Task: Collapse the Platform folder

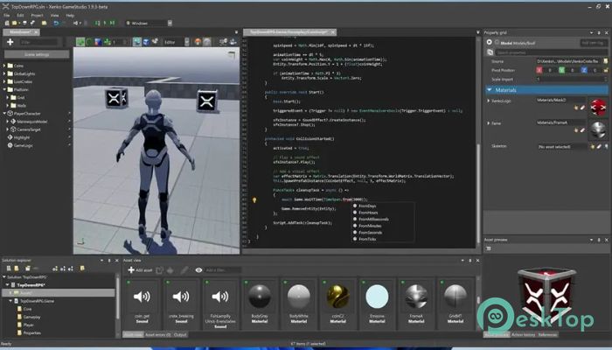Action: click(4, 89)
